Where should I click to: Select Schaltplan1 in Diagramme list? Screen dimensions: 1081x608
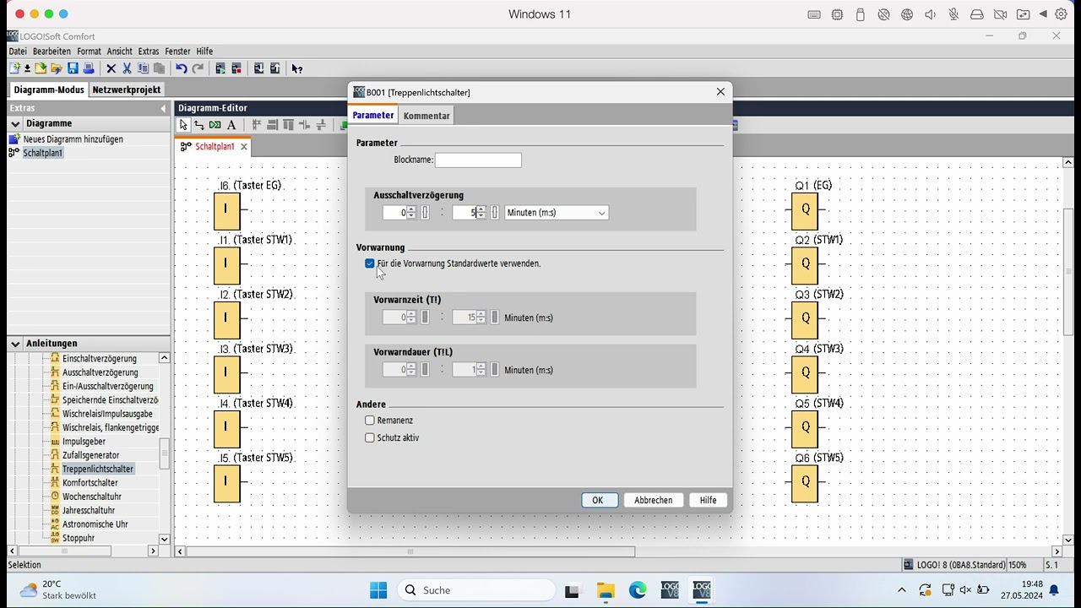pos(43,153)
